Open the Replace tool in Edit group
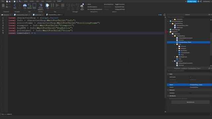This screenshot has width=212, height=119. point(29,6)
